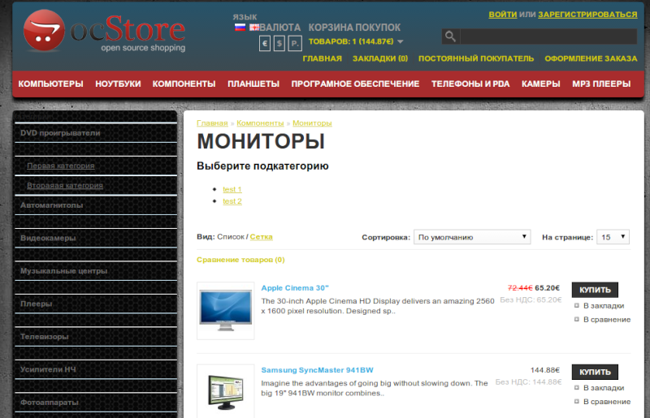Open Сравнение товаров (0) link
The height and width of the screenshot is (418, 650).
[240, 260]
